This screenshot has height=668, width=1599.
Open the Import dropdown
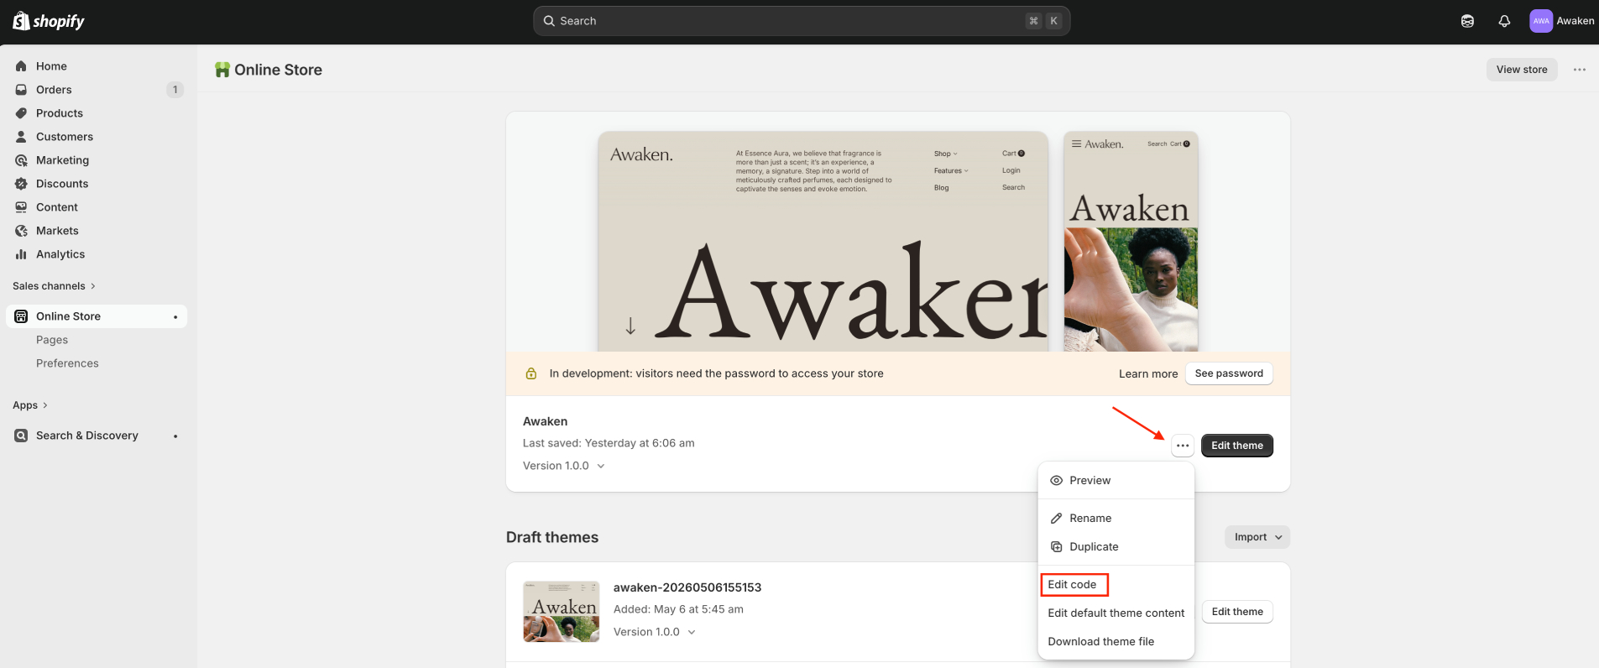(1257, 537)
